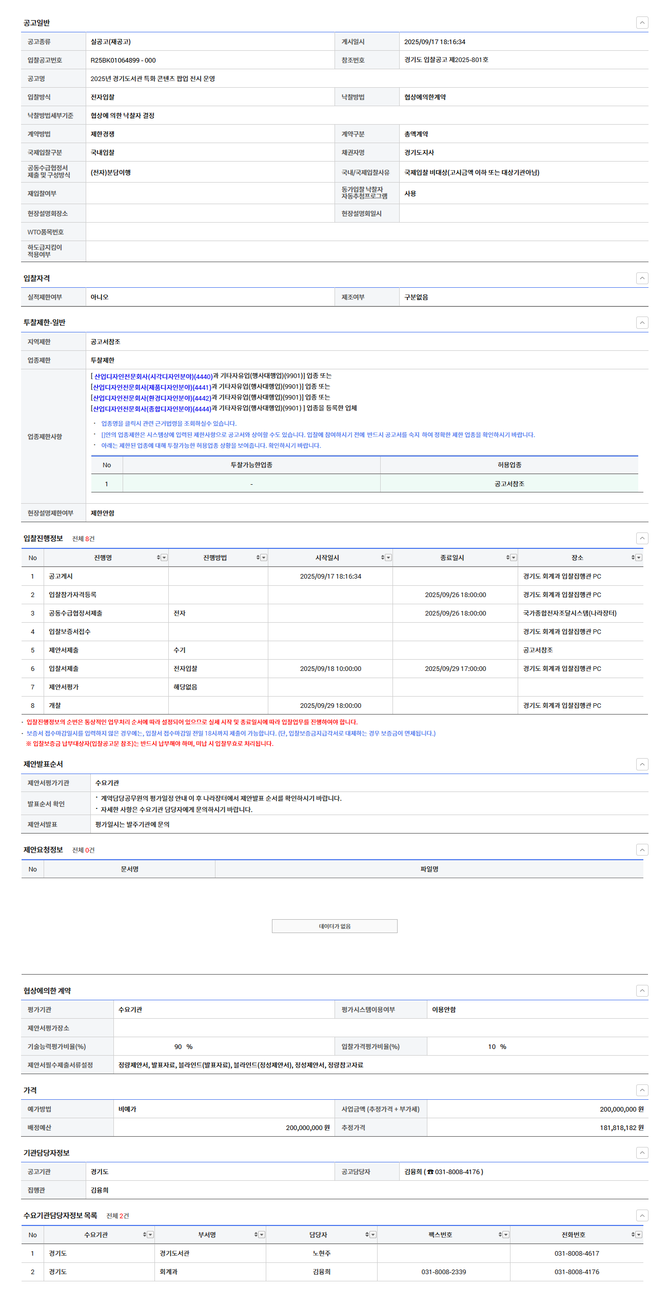This screenshot has height=1307, width=668.
Task: Click the sort icon in the 장소 column header
Action: click(633, 558)
